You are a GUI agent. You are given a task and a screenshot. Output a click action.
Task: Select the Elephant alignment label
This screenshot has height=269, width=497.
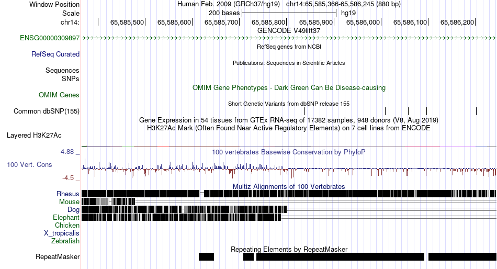66,218
